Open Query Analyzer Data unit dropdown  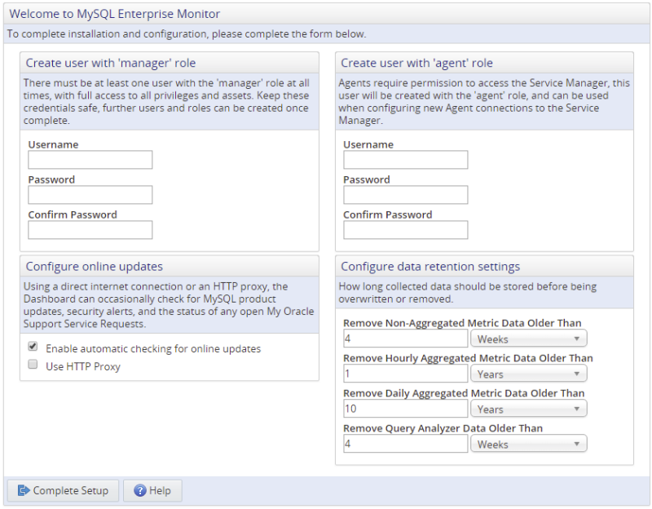(528, 444)
